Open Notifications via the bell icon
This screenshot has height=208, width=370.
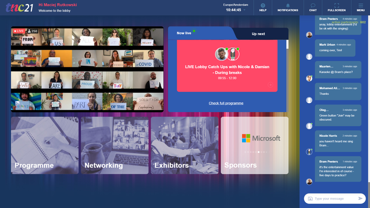[288, 5]
